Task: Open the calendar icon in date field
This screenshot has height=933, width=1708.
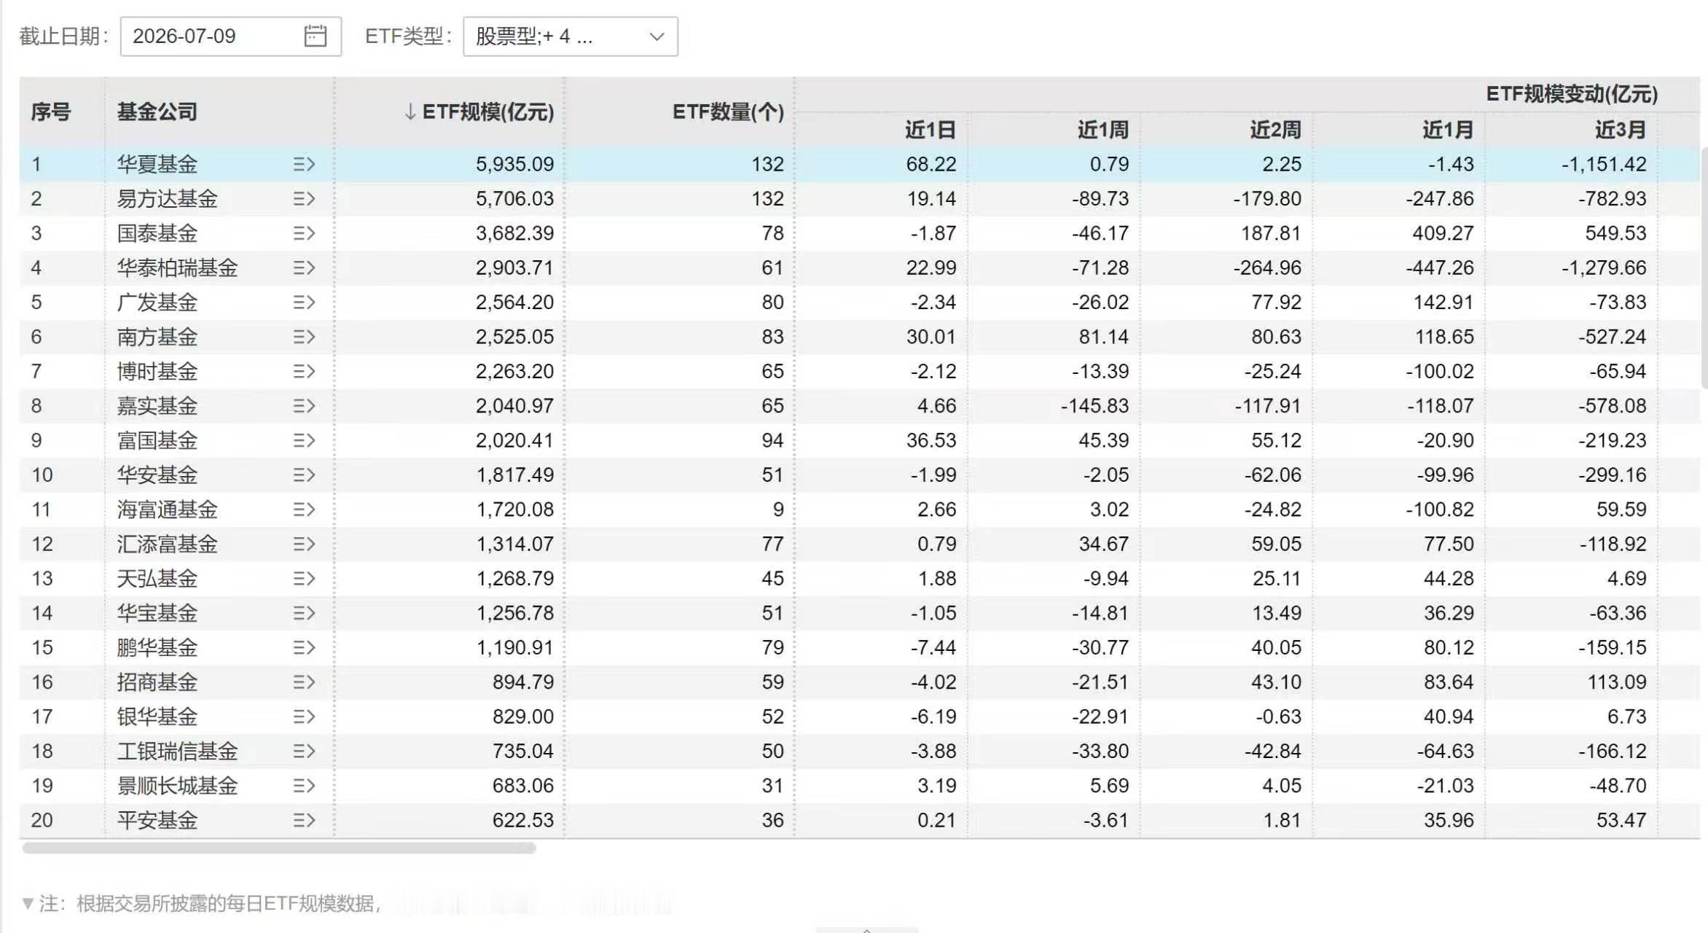Action: coord(315,36)
